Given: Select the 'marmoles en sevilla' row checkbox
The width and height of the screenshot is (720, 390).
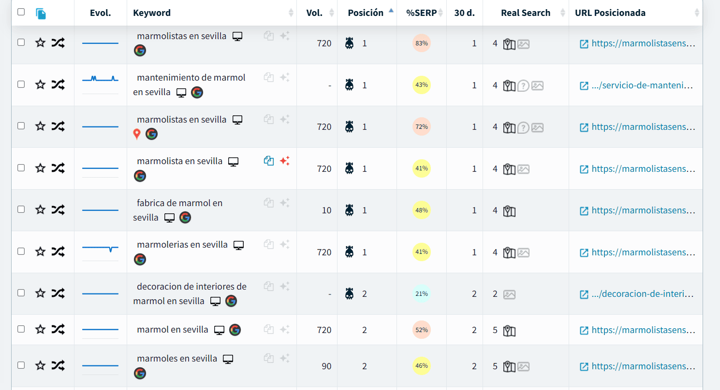Looking at the screenshot, I should click(21, 365).
